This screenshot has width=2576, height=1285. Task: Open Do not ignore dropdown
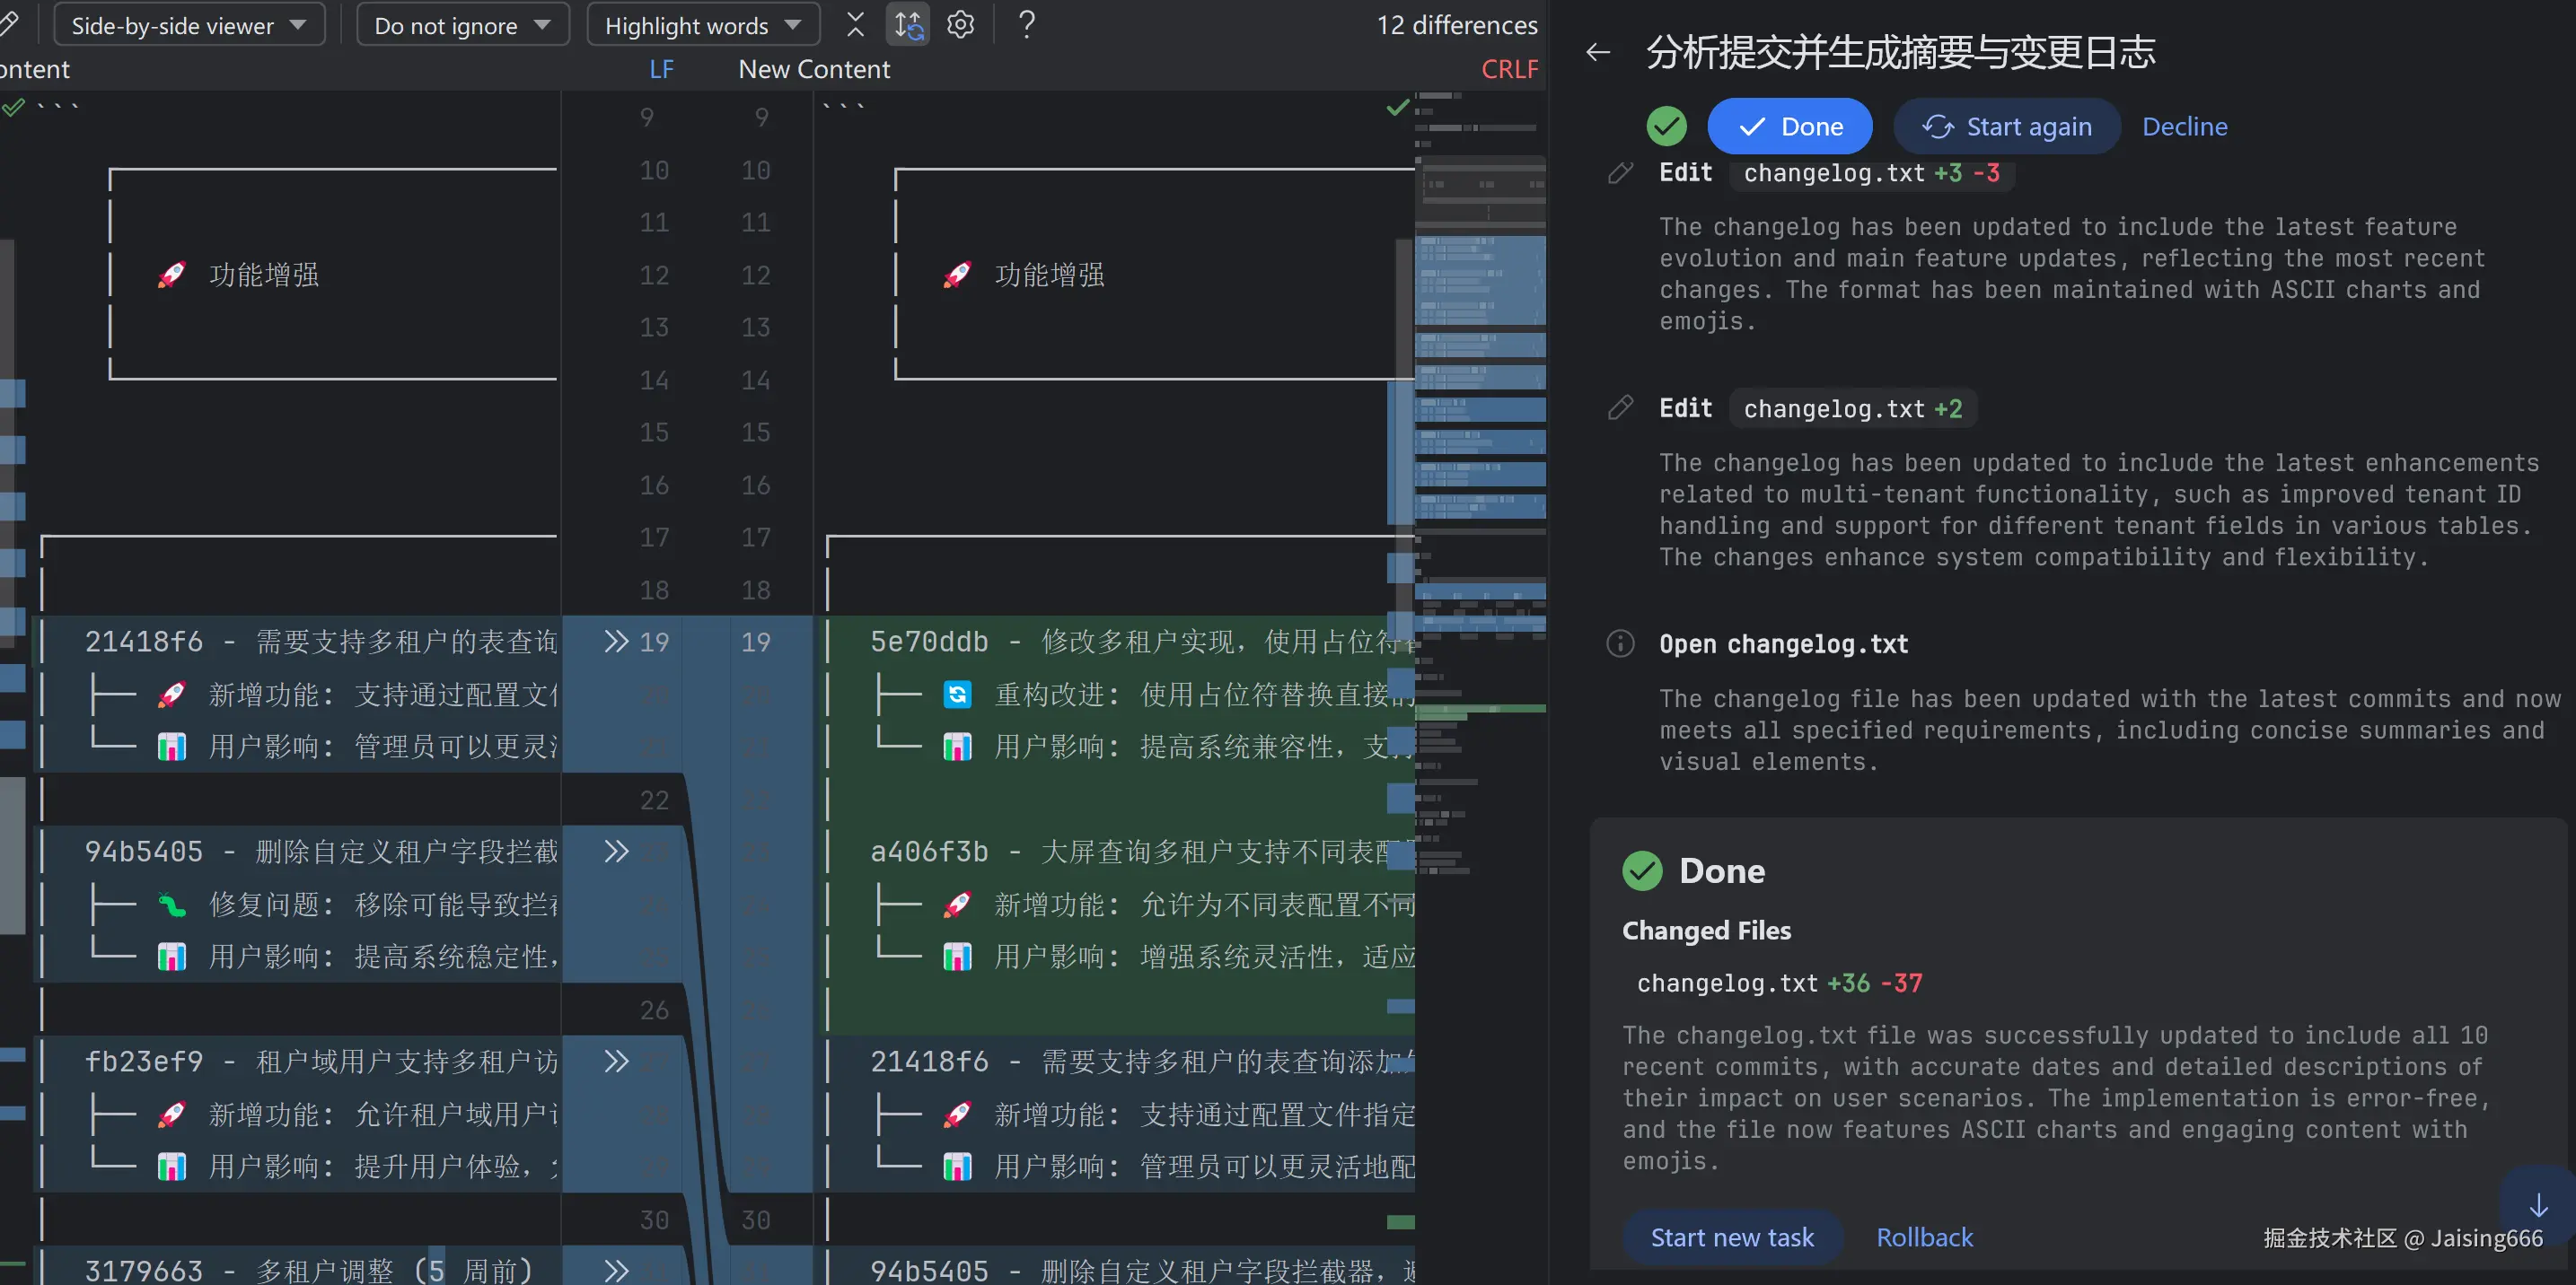(462, 25)
